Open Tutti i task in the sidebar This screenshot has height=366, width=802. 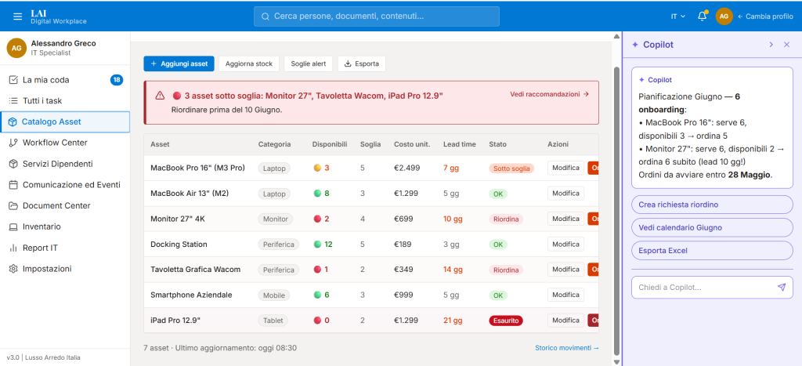pyautogui.click(x=65, y=101)
